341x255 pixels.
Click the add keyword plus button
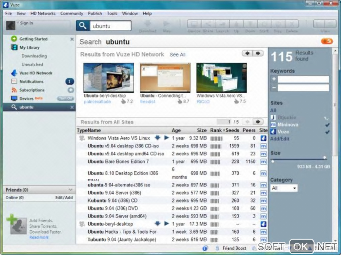point(274,79)
